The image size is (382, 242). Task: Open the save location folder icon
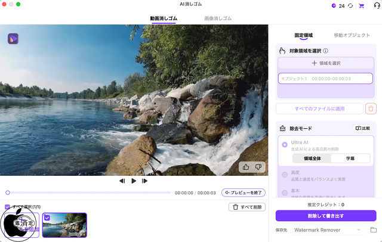(374, 230)
